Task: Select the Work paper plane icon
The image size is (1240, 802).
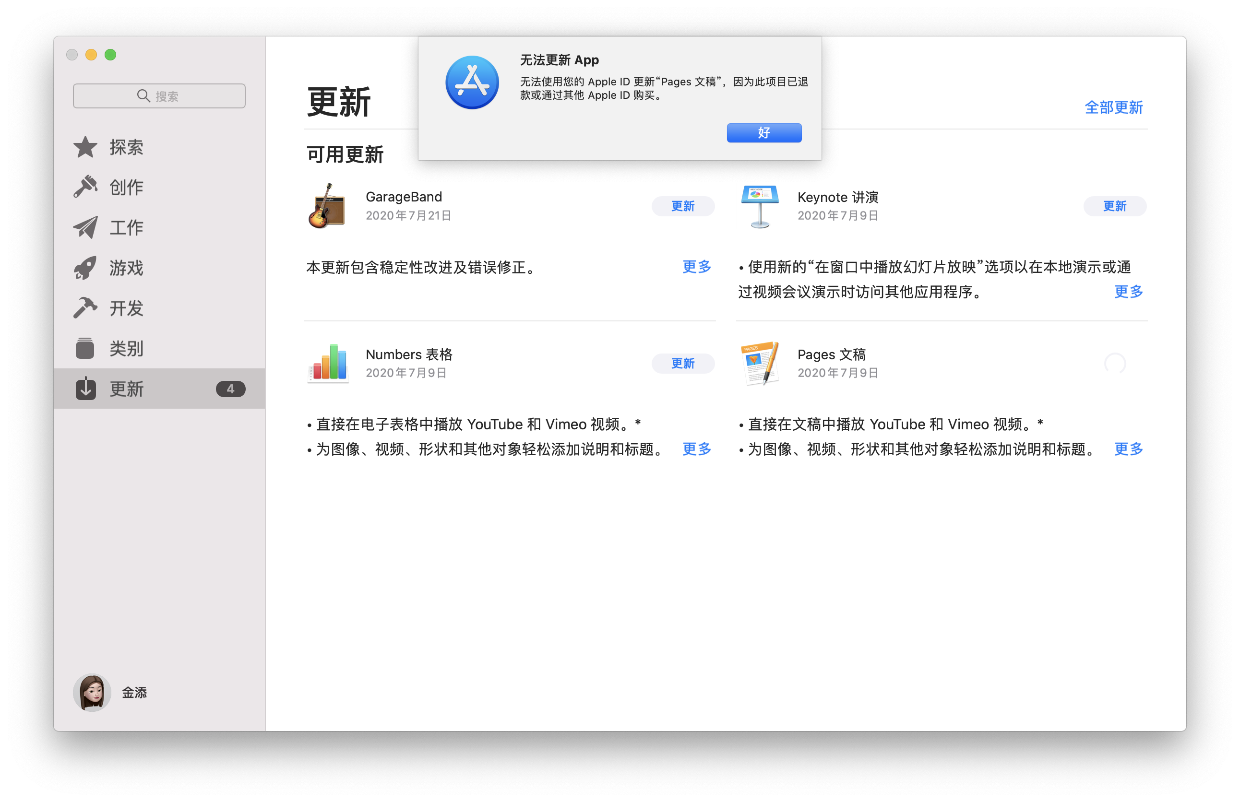Action: point(85,227)
